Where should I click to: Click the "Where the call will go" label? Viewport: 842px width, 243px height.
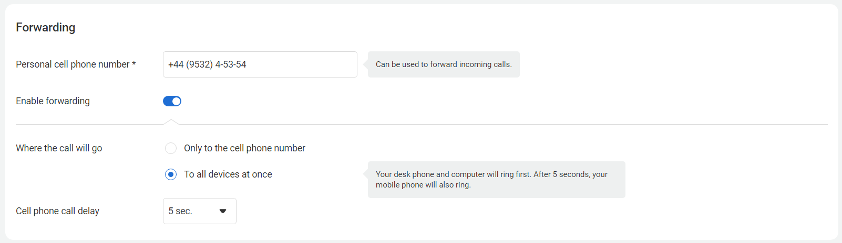point(59,148)
